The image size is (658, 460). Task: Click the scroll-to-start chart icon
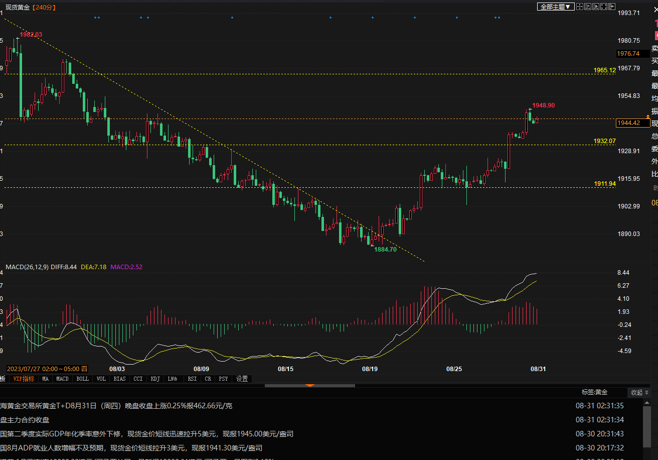[x=588, y=7]
